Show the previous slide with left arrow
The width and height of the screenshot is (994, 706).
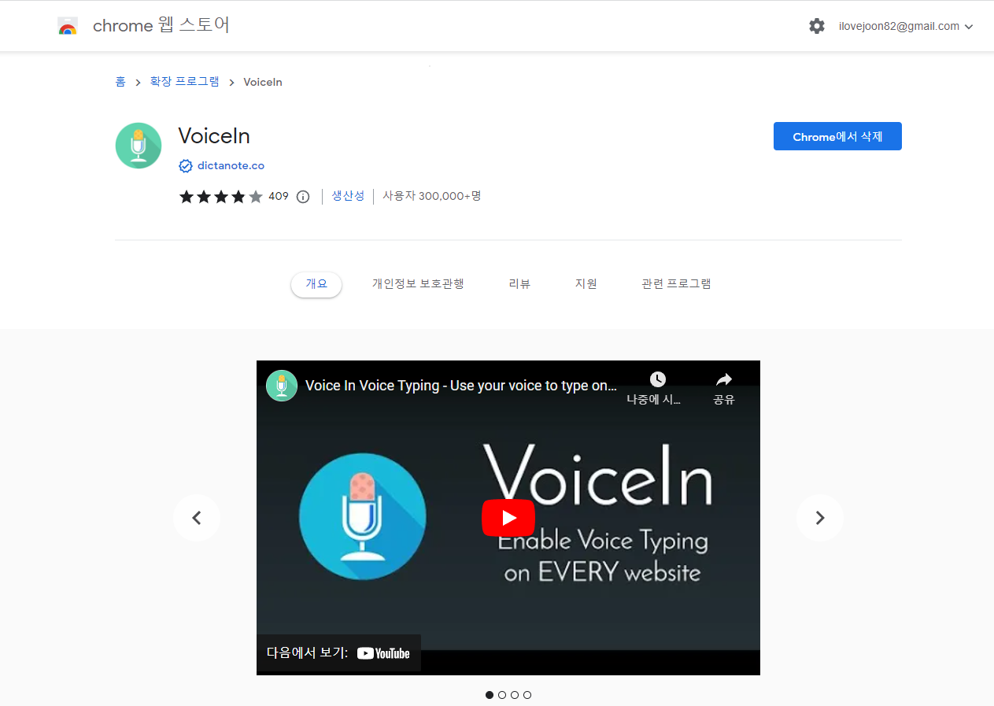(x=197, y=518)
